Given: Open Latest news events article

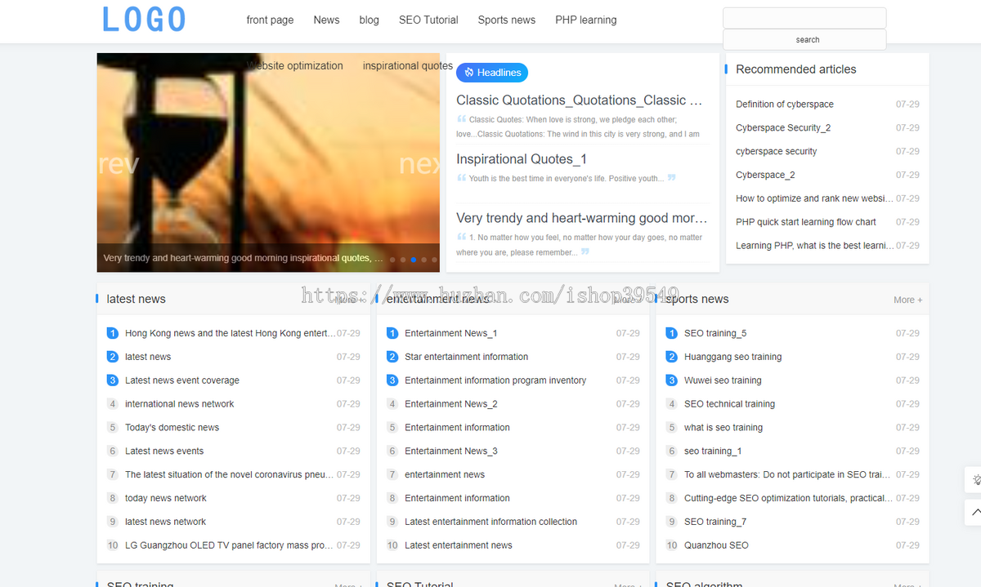Looking at the screenshot, I should click(x=164, y=451).
